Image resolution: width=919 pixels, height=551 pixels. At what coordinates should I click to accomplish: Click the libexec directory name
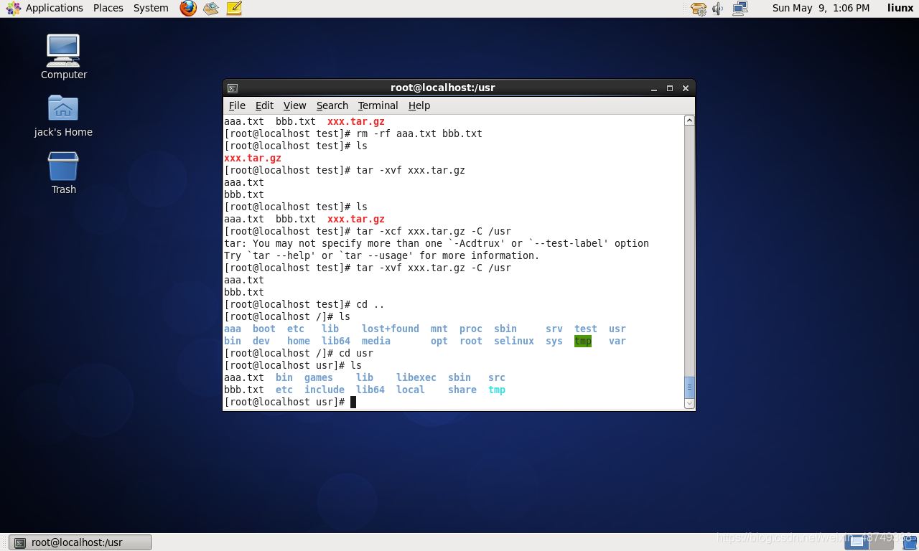click(x=416, y=377)
